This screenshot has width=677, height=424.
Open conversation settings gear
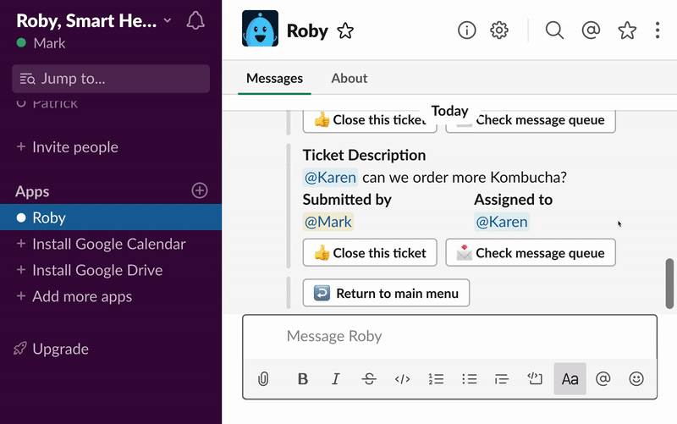click(499, 30)
